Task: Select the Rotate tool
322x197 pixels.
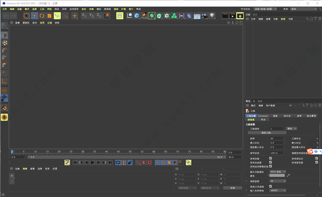Action: pyautogui.click(x=42, y=16)
